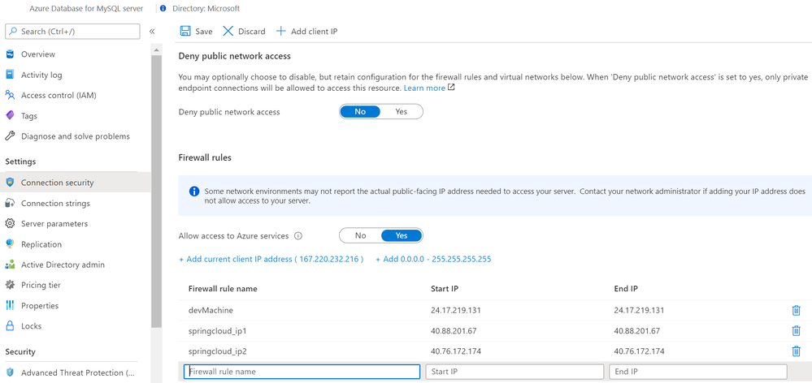Open the Learn more link
The width and height of the screenshot is (812, 383).
(x=425, y=88)
